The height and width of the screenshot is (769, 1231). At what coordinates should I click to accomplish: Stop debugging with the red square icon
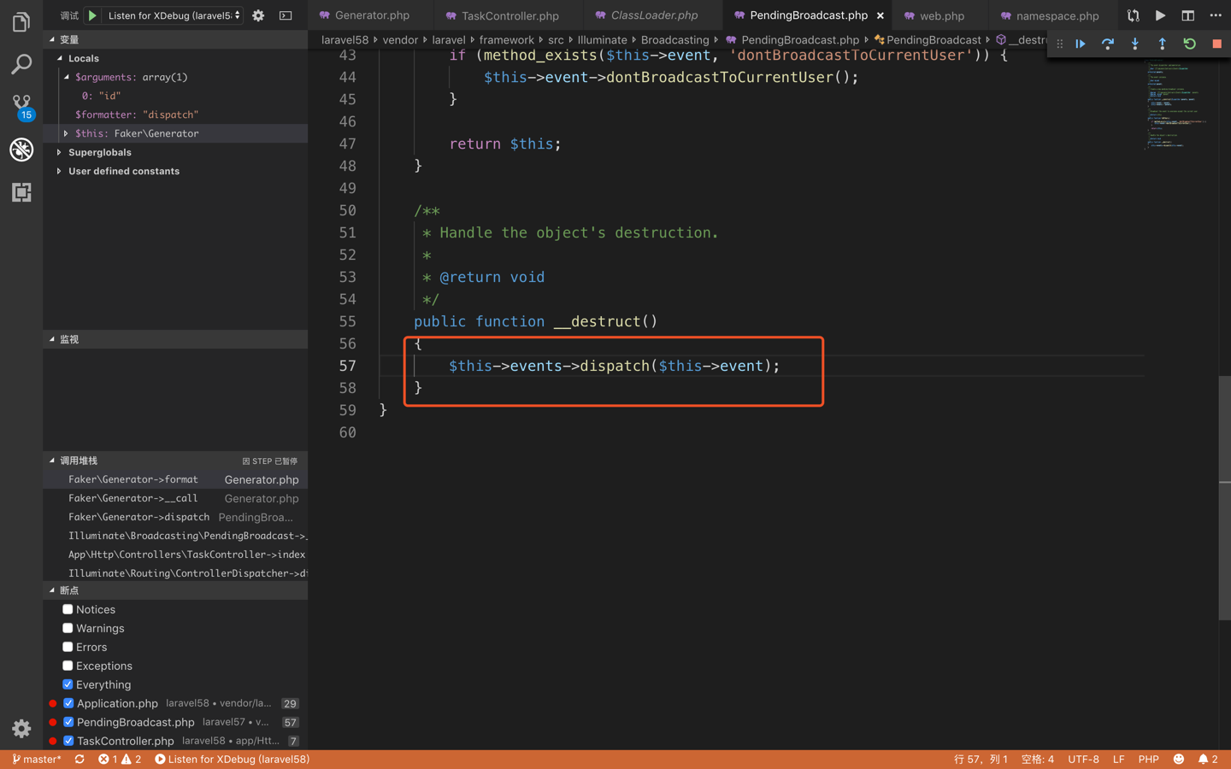tap(1216, 44)
